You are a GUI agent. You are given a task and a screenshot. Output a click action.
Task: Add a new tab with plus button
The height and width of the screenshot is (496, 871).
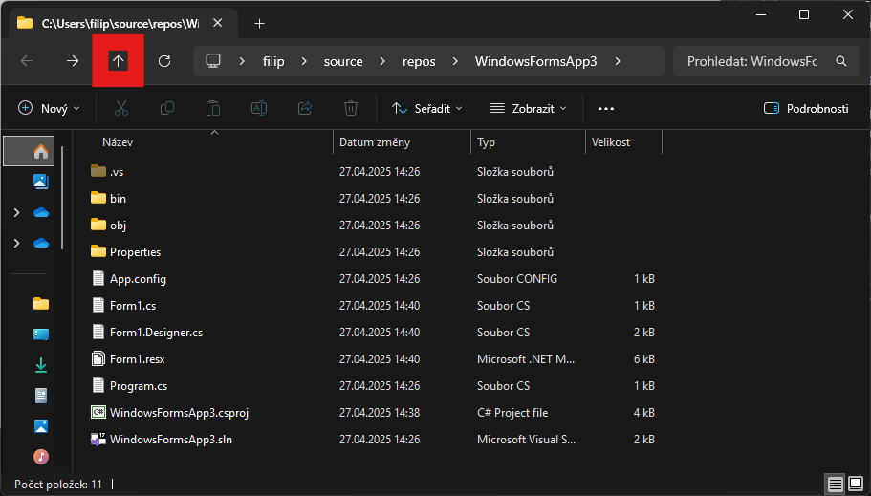[x=259, y=23]
